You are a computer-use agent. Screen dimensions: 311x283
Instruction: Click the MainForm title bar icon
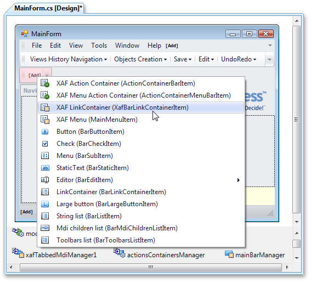(x=25, y=33)
